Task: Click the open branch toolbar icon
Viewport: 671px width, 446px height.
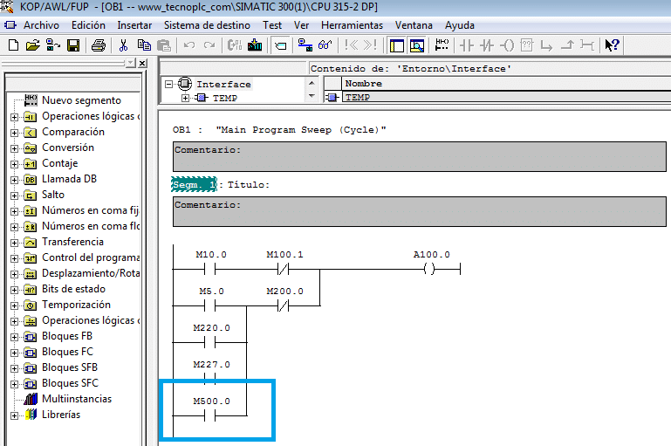Action: pyautogui.click(x=546, y=45)
